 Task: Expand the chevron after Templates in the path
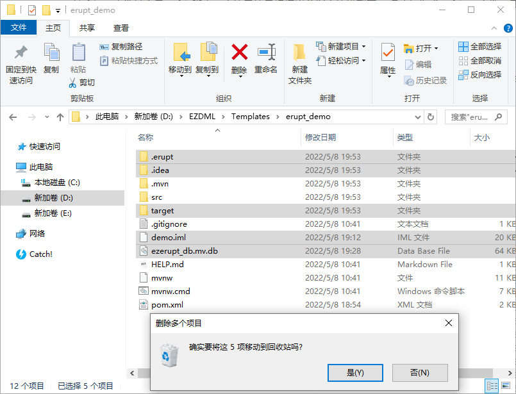pos(278,117)
